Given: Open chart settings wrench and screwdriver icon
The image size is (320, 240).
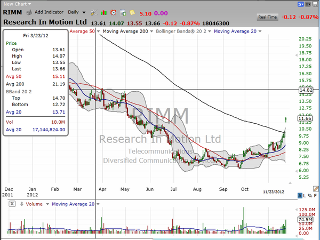Looking at the screenshot, I should 94,13.
